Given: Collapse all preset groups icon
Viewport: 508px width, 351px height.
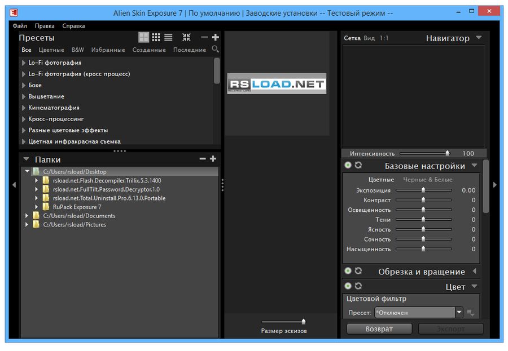Looking at the screenshot, I should [186, 38].
